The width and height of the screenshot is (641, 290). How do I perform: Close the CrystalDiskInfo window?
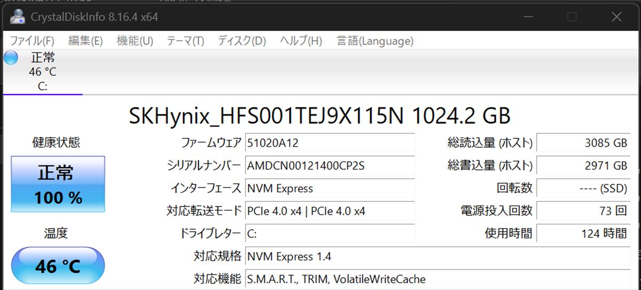click(616, 17)
